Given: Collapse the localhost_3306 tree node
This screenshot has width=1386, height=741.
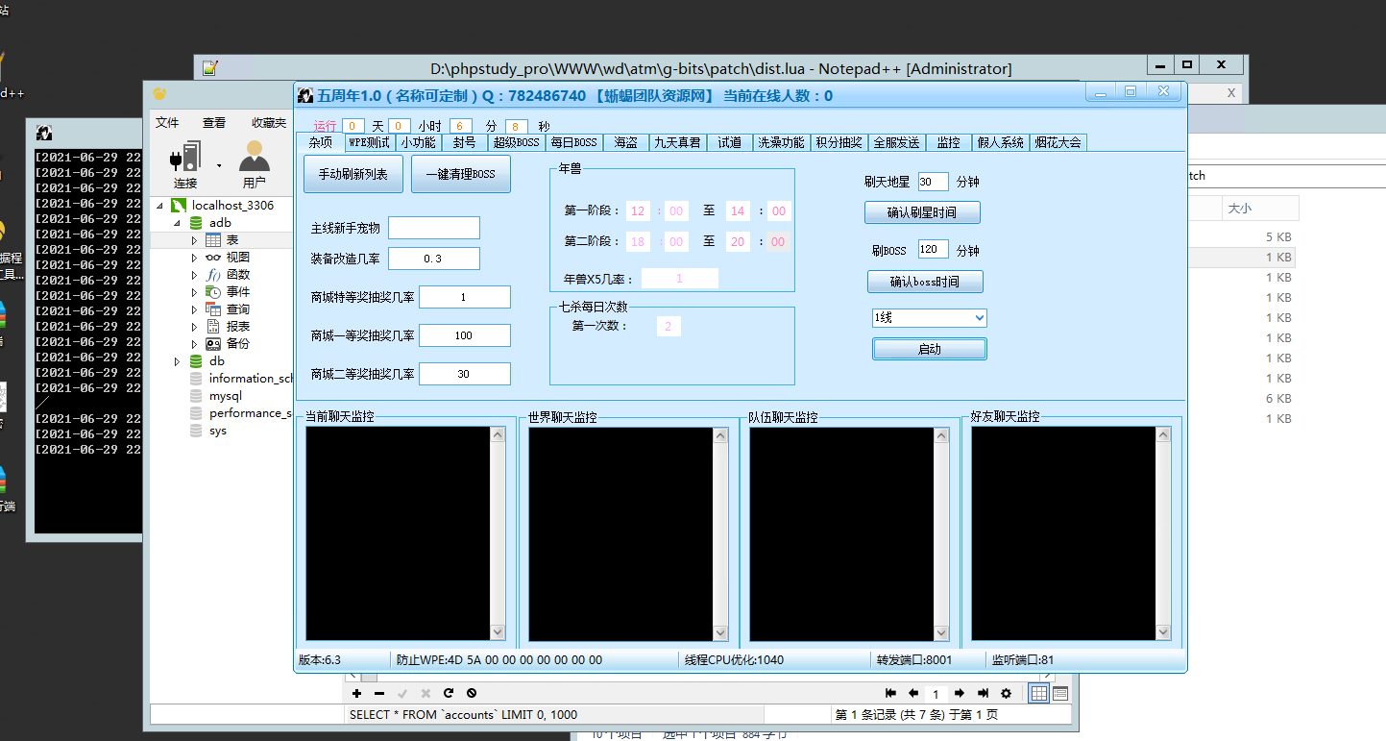Looking at the screenshot, I should (x=160, y=205).
